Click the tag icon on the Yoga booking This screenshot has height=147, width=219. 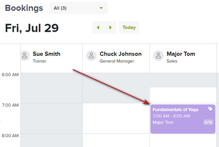coord(210,109)
